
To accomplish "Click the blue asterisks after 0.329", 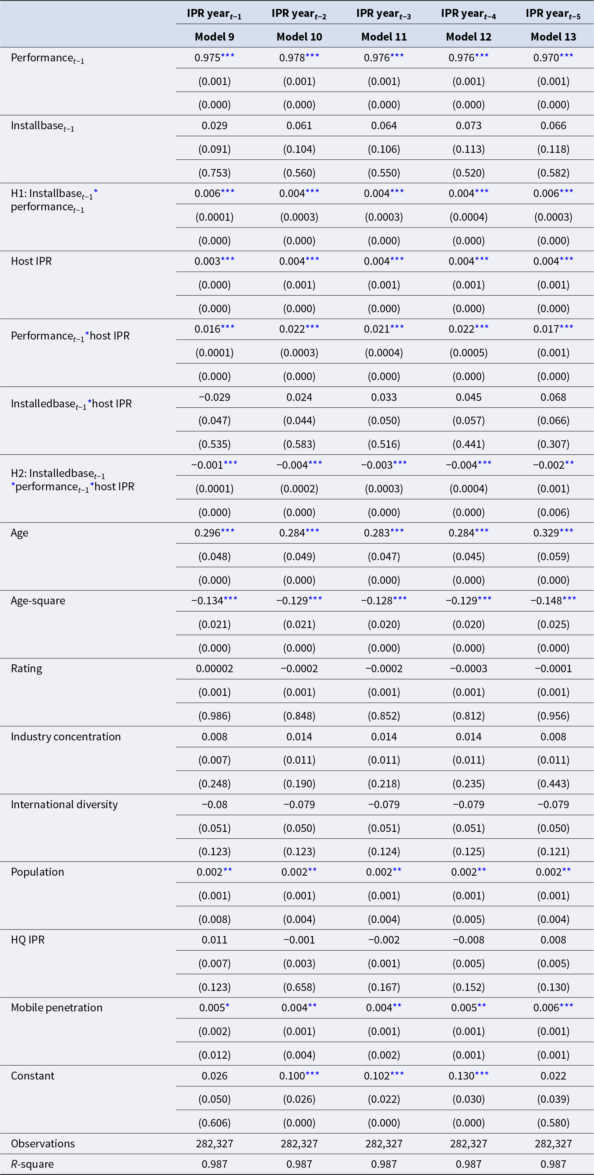I will (x=566, y=532).
